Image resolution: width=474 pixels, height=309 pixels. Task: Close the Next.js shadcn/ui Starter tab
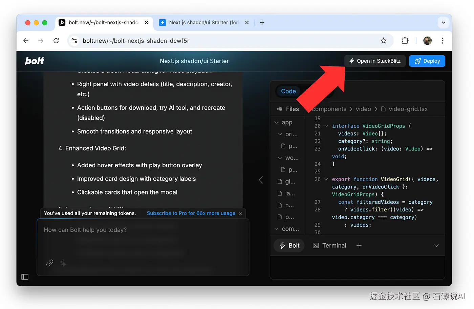click(247, 23)
